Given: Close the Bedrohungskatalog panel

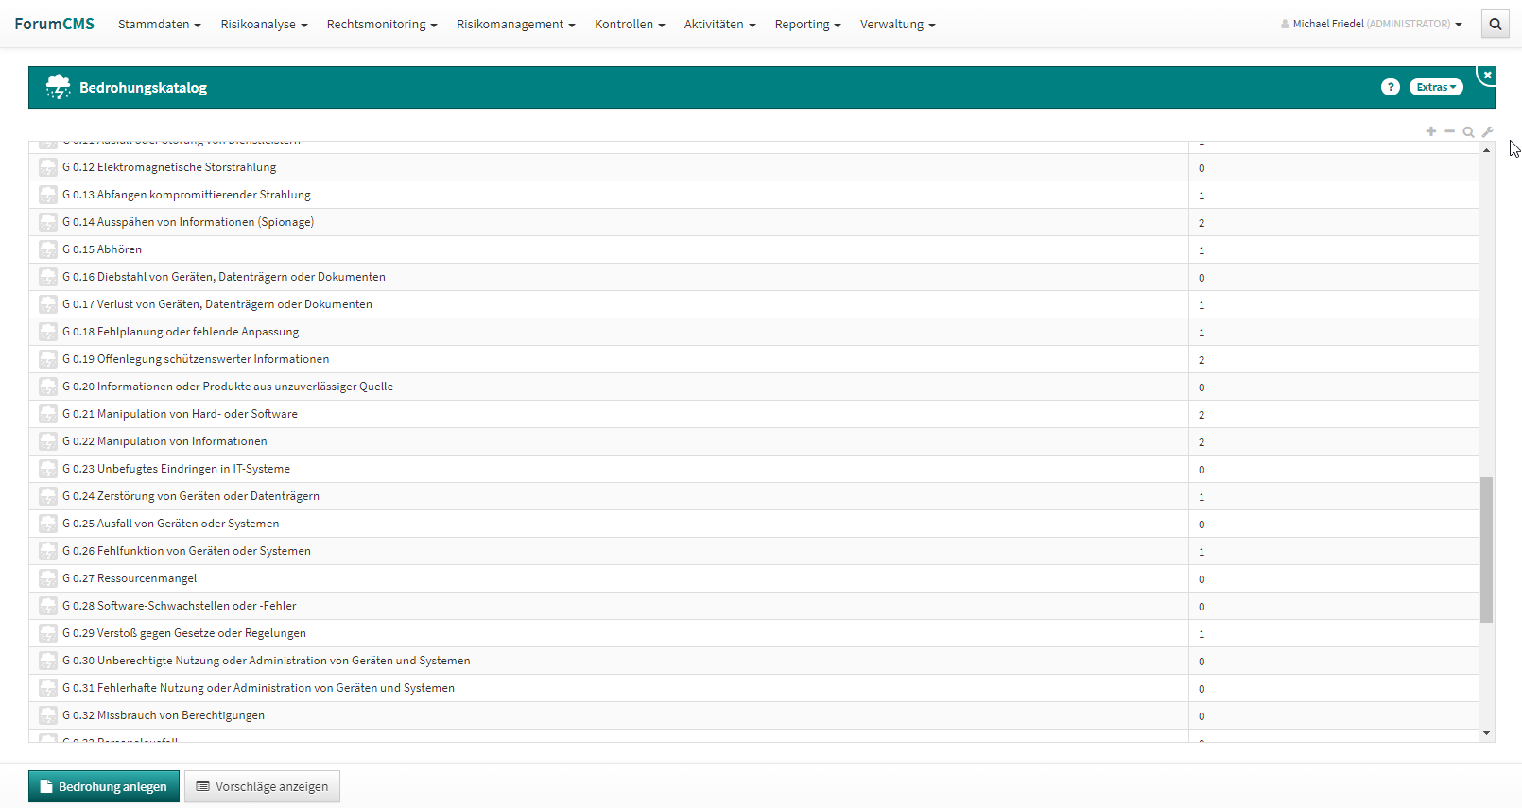Looking at the screenshot, I should tap(1487, 75).
